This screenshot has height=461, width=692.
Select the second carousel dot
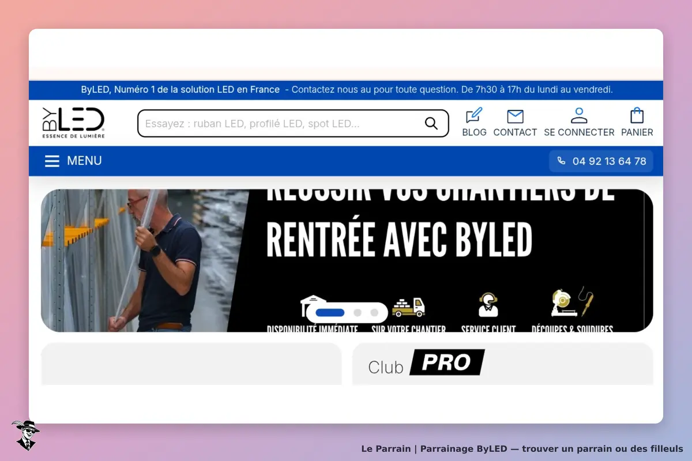358,313
